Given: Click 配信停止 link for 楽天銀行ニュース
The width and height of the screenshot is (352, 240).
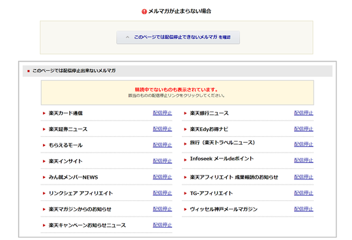Looking at the screenshot, I should point(304,113).
